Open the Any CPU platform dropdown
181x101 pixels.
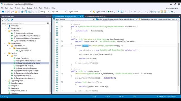(59, 12)
